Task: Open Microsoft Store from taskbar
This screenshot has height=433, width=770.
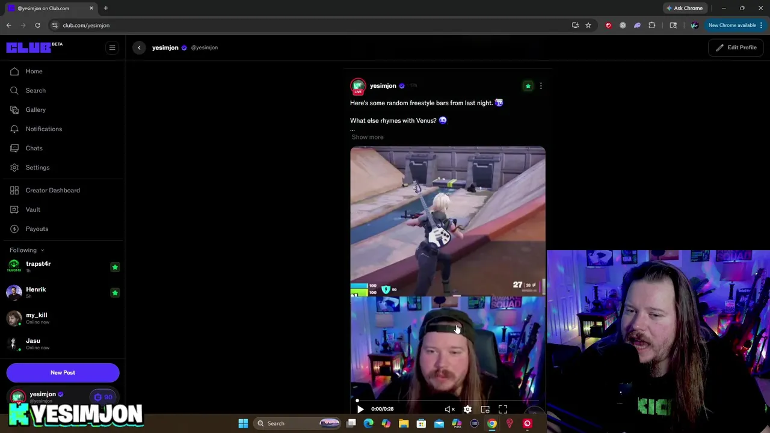Action: click(421, 423)
